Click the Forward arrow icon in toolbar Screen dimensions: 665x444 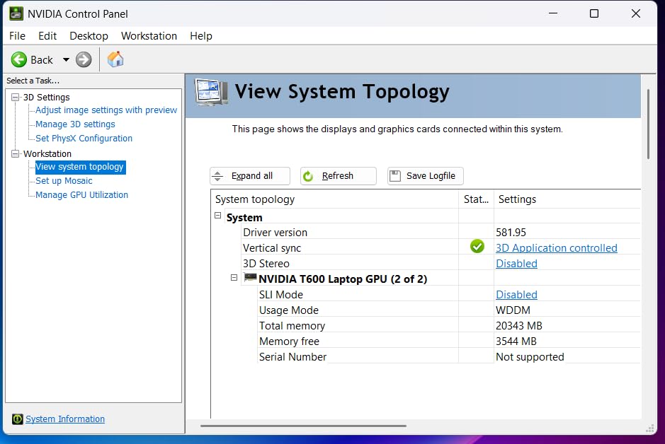click(x=84, y=59)
